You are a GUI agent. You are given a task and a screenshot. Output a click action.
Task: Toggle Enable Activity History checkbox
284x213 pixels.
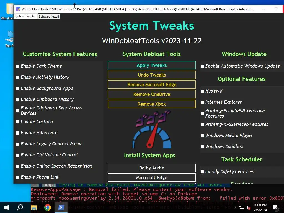click(17, 77)
